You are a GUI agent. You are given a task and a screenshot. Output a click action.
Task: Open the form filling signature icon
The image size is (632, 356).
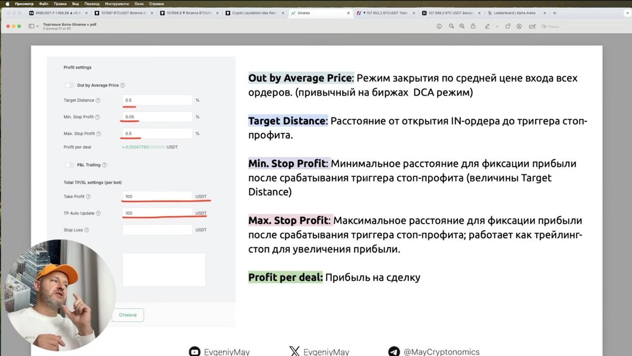(x=532, y=26)
